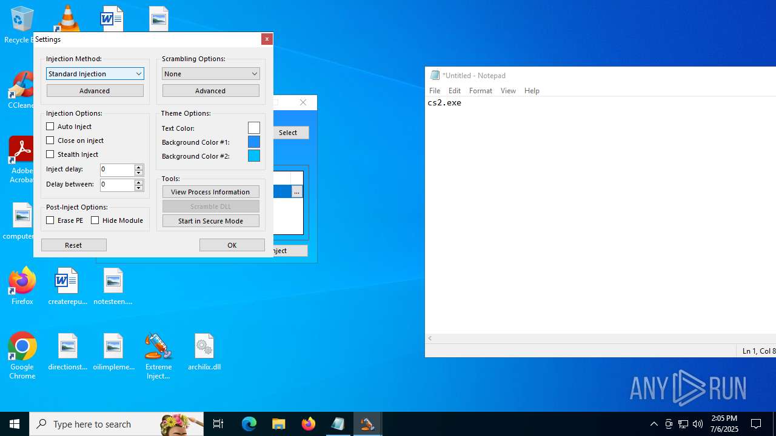Screen dimensions: 776x436
Task: Close the Extreme Injector window behind Settings
Action: pos(303,102)
